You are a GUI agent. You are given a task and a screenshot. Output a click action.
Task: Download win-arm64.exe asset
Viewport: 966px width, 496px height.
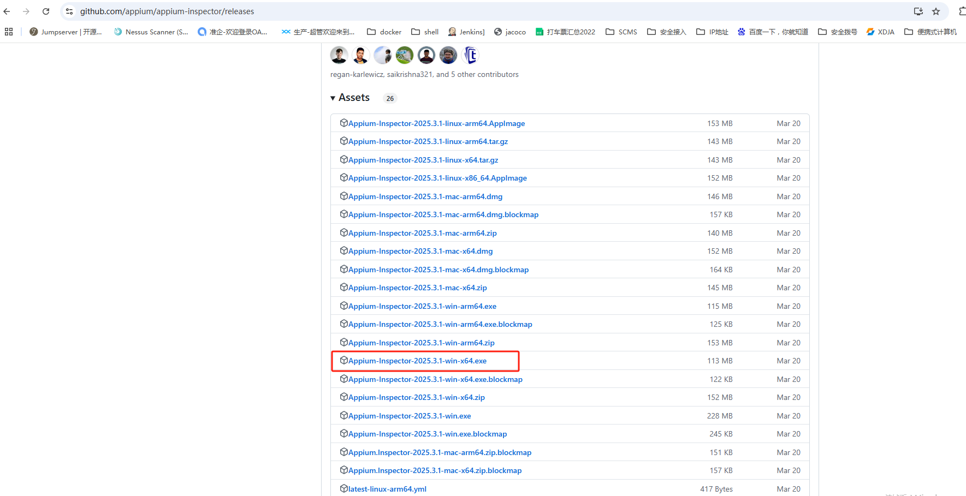click(x=423, y=306)
